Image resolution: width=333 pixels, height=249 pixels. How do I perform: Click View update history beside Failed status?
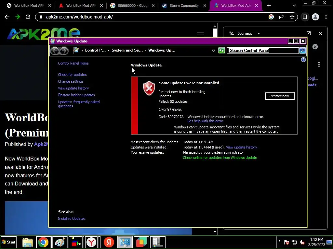242,147
